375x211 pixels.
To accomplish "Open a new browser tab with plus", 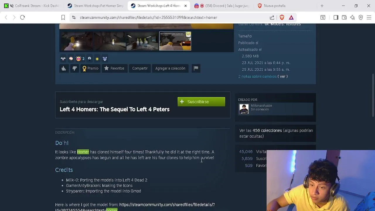I will tap(322, 6).
